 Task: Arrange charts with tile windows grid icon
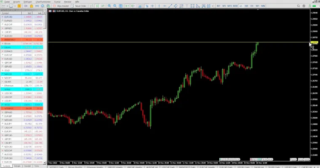click(x=120, y=6)
